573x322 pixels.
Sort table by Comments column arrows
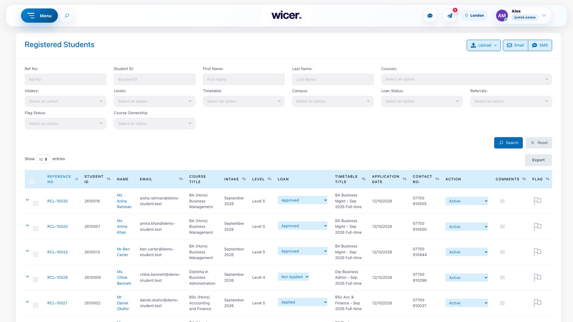click(x=524, y=179)
